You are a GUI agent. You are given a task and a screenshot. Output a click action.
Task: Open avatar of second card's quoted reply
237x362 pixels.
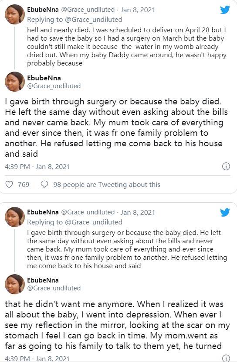click(15, 217)
